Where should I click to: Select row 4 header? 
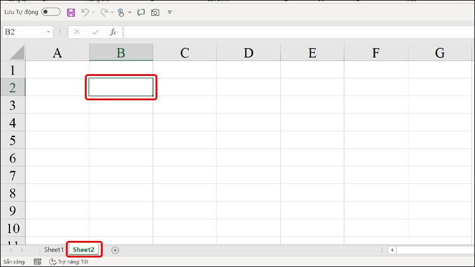(x=12, y=123)
